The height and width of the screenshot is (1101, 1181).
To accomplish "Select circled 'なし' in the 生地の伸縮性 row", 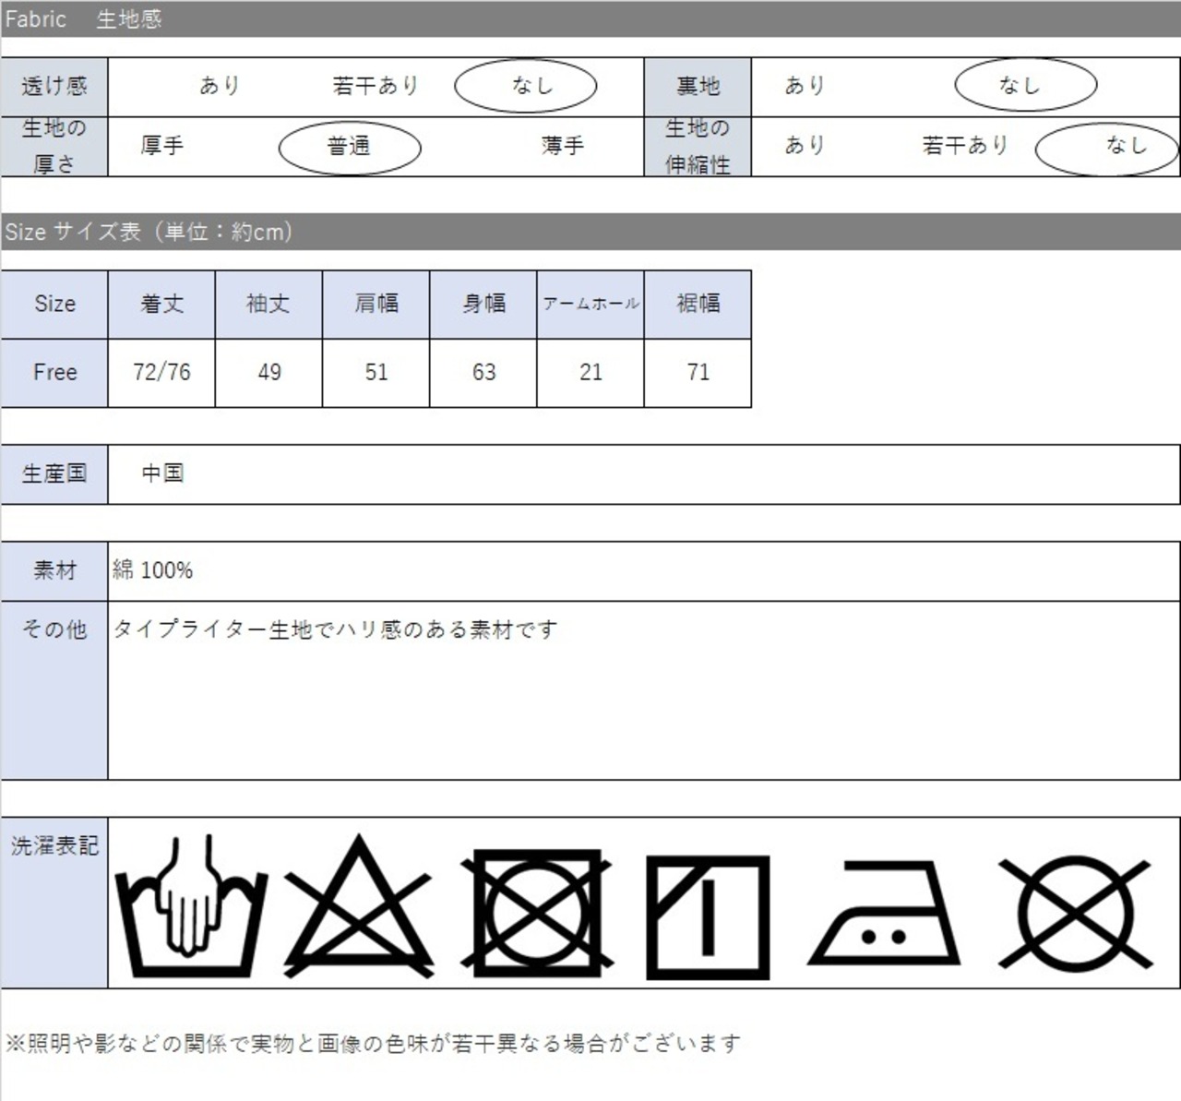I will click(x=1107, y=148).
